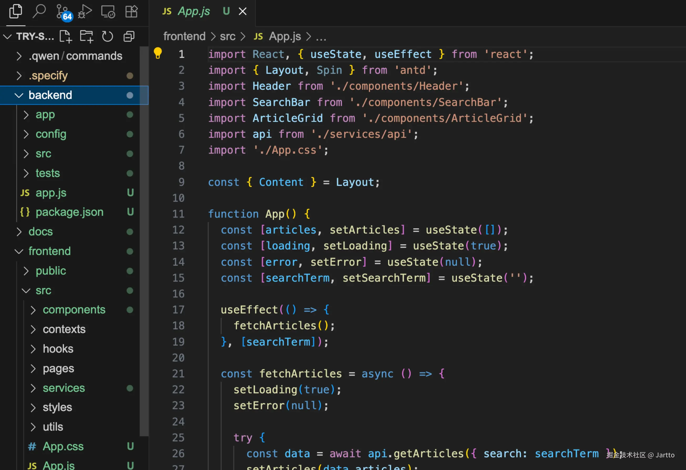Open package.json in the file tree

69,212
